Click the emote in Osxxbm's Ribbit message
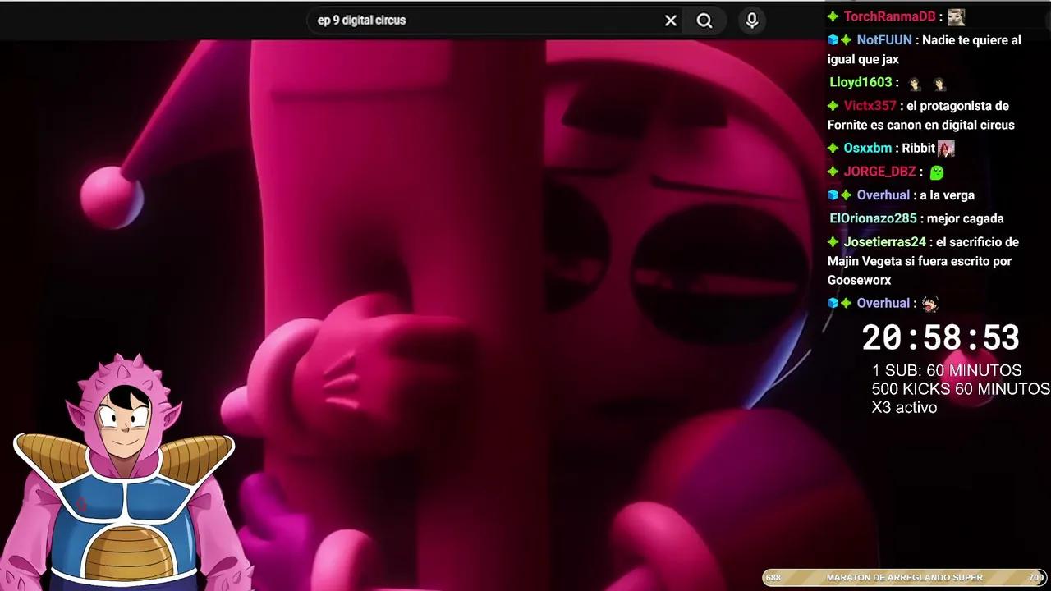Image resolution: width=1051 pixels, height=591 pixels. pyautogui.click(x=946, y=149)
